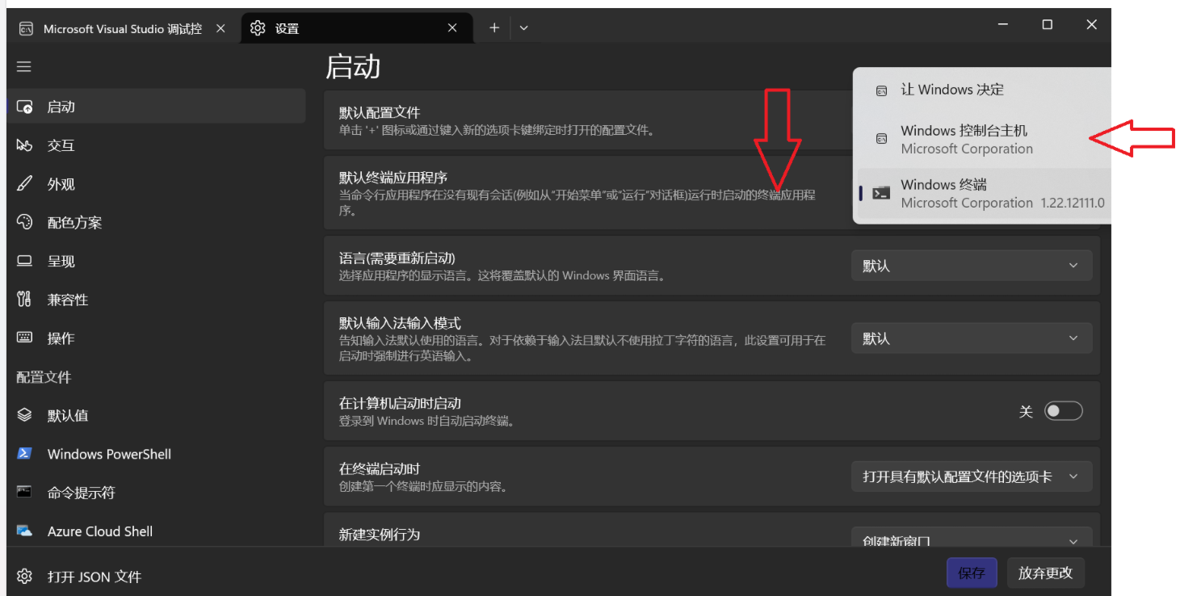The image size is (1180, 596).
Task: Click the 关 label beside startup toggle
Action: tap(1026, 412)
